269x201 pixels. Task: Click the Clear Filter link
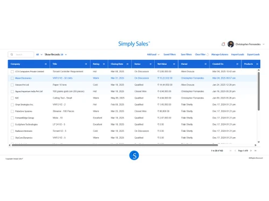coord(200,55)
